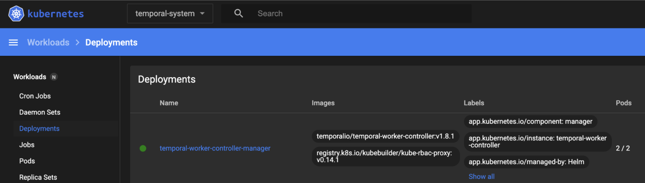Click the magnifier search icon
The height and width of the screenshot is (183, 645).
tap(239, 13)
